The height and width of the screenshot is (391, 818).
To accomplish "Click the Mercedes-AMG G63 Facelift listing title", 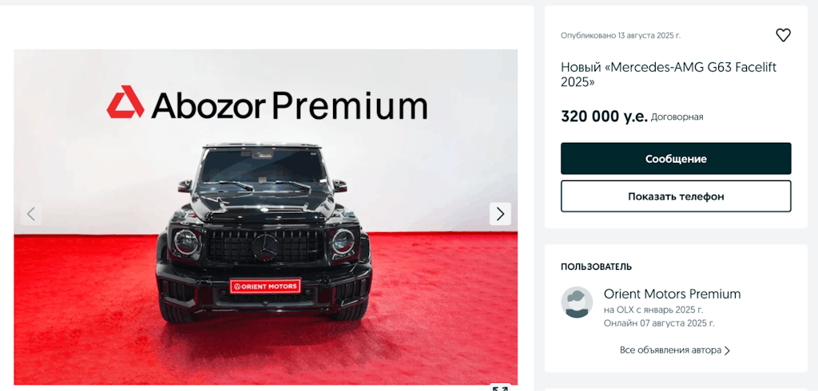I will point(669,74).
